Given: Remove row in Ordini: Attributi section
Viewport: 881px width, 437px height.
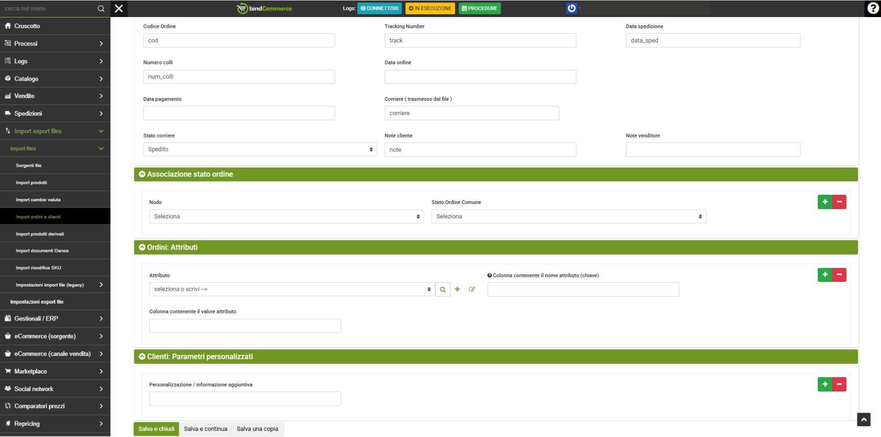Looking at the screenshot, I should [839, 275].
